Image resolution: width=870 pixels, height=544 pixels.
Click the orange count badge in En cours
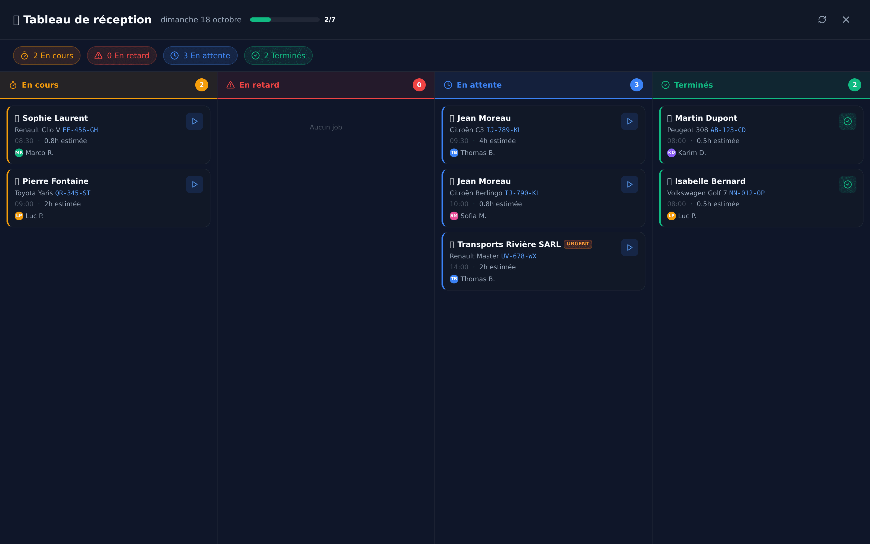pyautogui.click(x=202, y=85)
